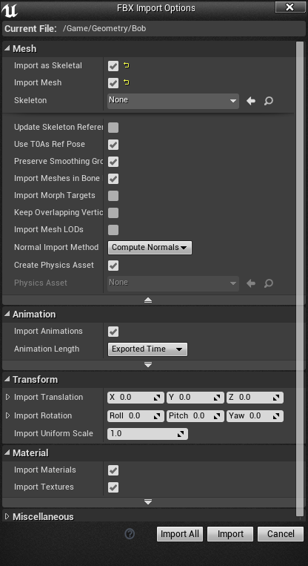The width and height of the screenshot is (308, 566).
Task: Open Normal Import Method dropdown
Action: point(150,248)
